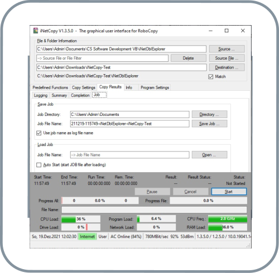The width and height of the screenshot is (279, 273).
Task: Click the Pause button
Action: tap(152, 192)
